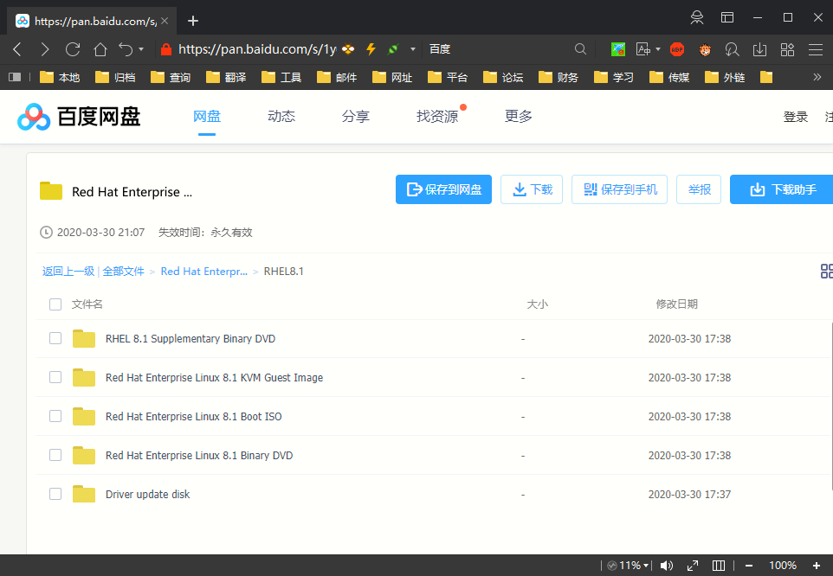This screenshot has width=833, height=576.
Task: Expand the undo closed tab dropdown arrow
Action: tap(141, 49)
